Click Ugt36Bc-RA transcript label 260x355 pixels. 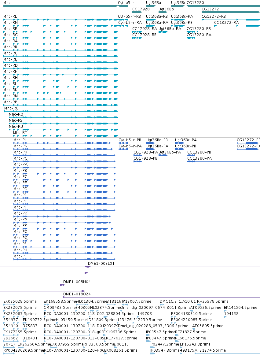tap(182, 17)
